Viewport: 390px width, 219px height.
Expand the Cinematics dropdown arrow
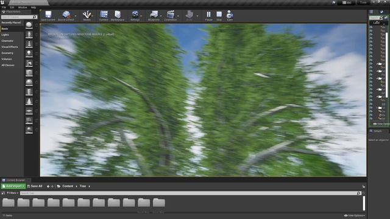click(178, 16)
